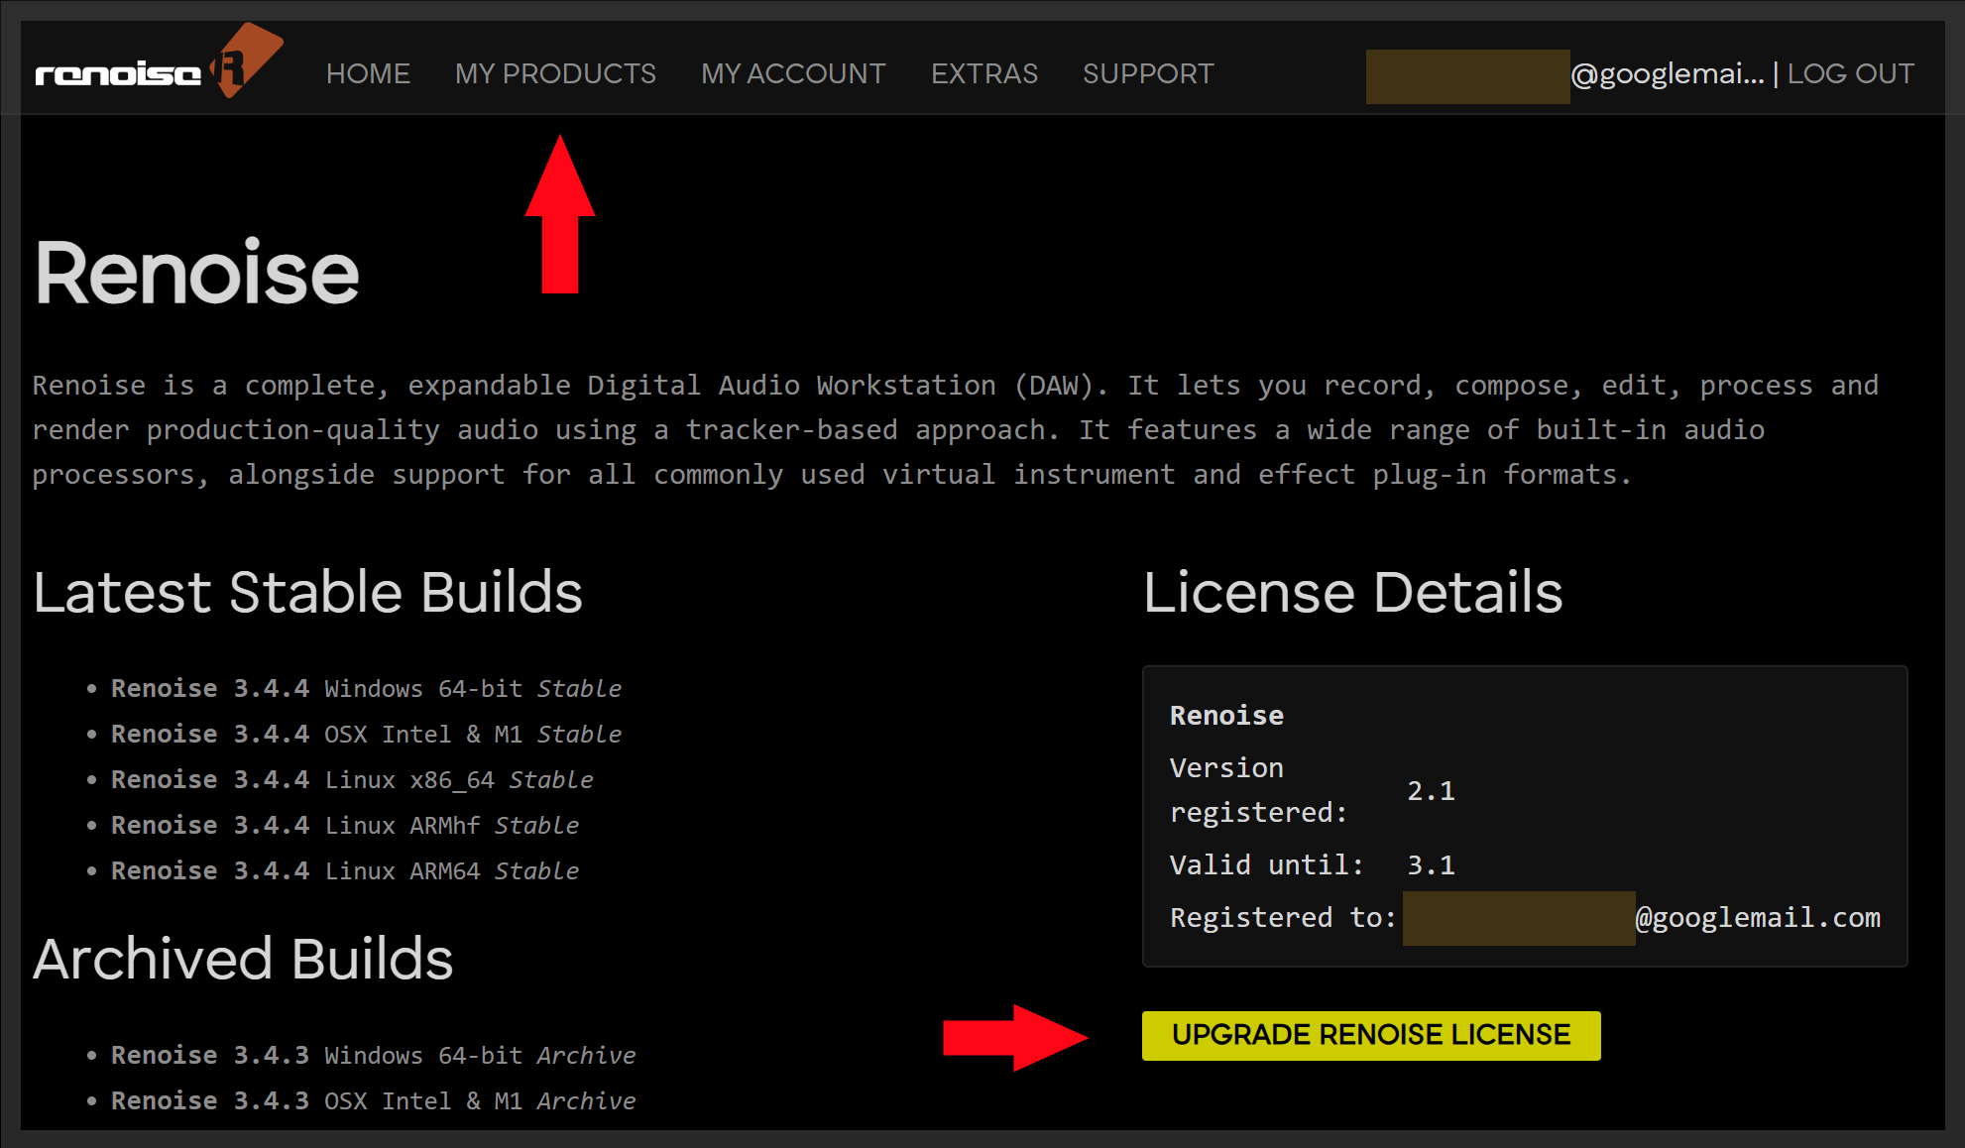Go to MY PRODUCTS page
This screenshot has width=1965, height=1148.
555,74
